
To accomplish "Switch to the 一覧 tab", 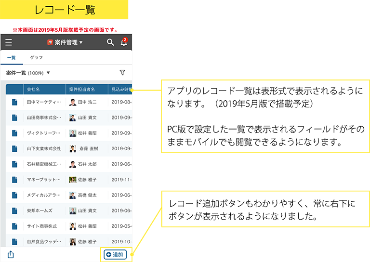I will click(12, 57).
